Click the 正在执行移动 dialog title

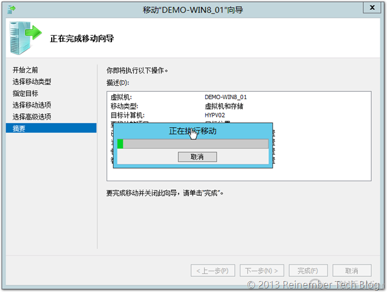(x=193, y=131)
